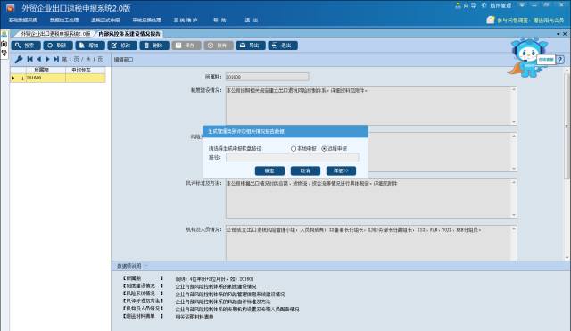Click the 所属期 field showing 201600
This screenshot has height=331, width=571.
point(267,77)
